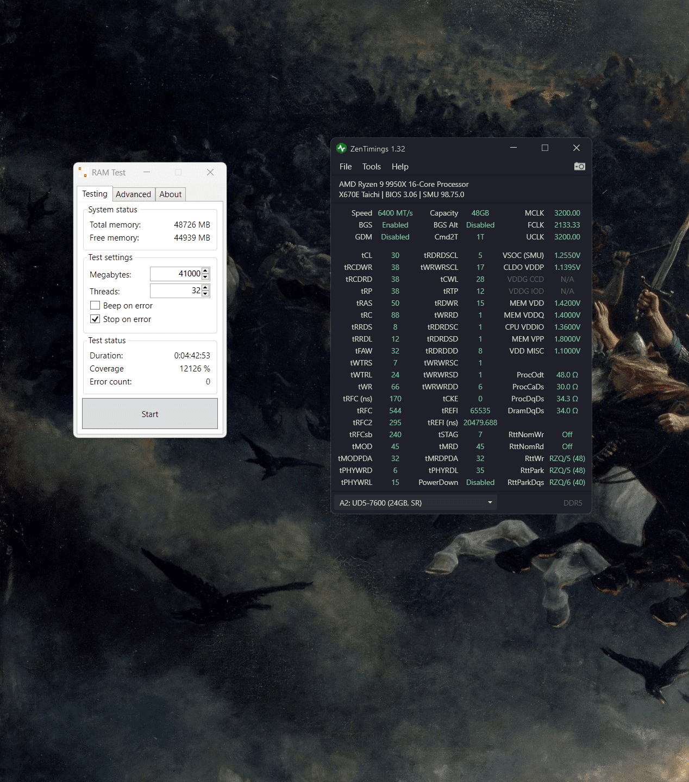Open the Help menu in ZenTimings
The height and width of the screenshot is (782, 689).
click(x=400, y=167)
